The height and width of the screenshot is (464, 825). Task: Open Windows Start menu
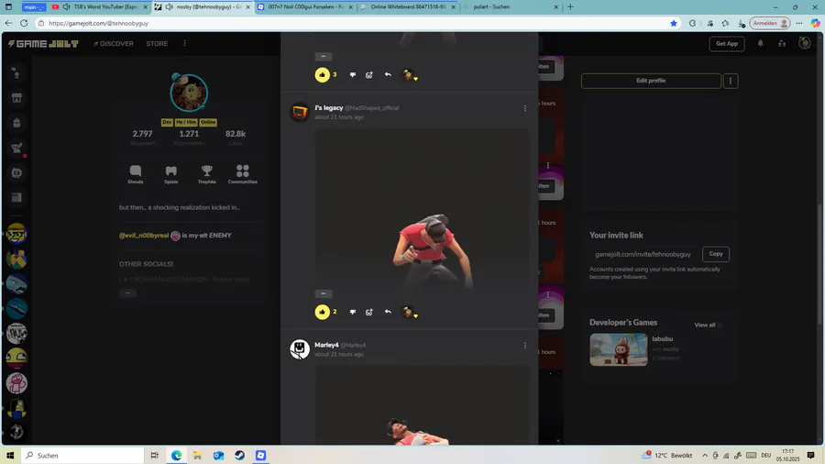[x=9, y=455]
